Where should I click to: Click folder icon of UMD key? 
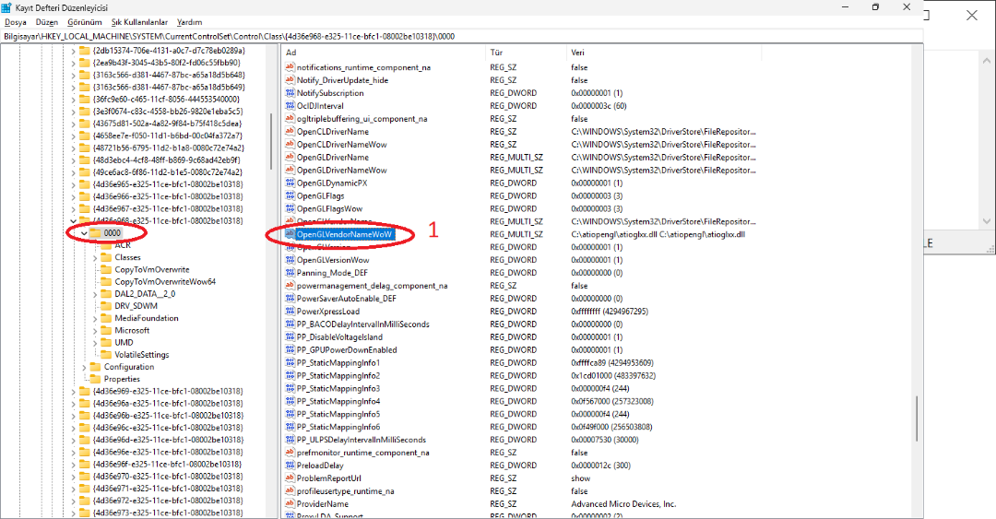[106, 342]
